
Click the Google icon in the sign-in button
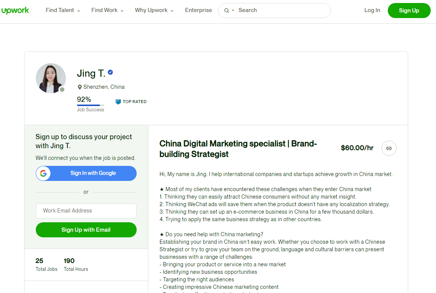tap(43, 173)
